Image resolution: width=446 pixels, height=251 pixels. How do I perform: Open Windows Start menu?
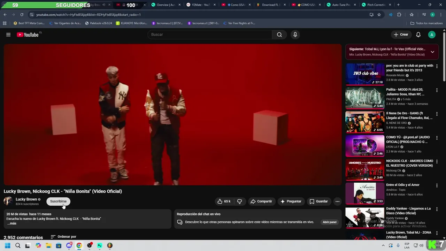pos(8,245)
